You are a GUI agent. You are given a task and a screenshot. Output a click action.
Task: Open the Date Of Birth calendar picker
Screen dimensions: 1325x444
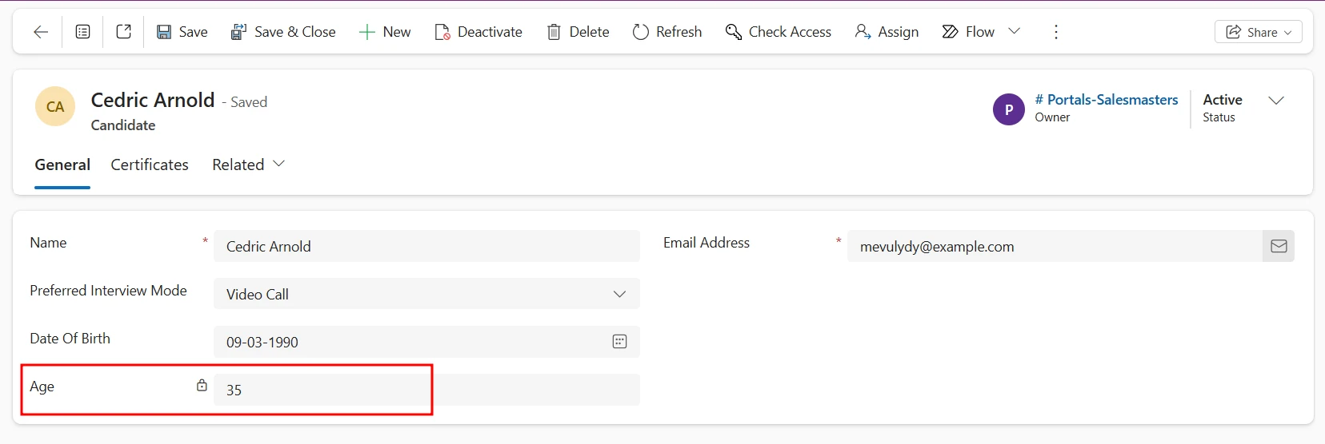[x=619, y=342]
